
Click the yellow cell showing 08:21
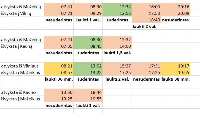59,66
